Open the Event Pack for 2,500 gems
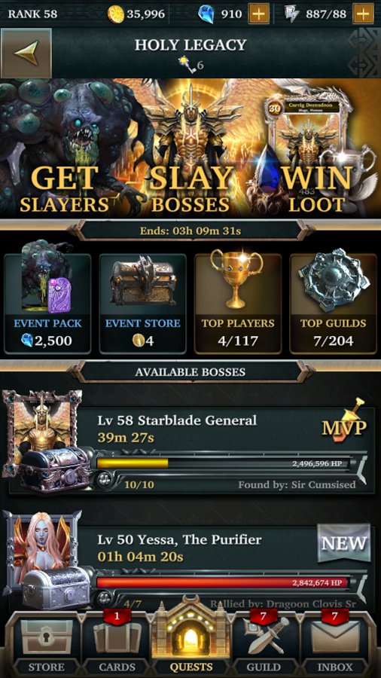 [x=47, y=303]
